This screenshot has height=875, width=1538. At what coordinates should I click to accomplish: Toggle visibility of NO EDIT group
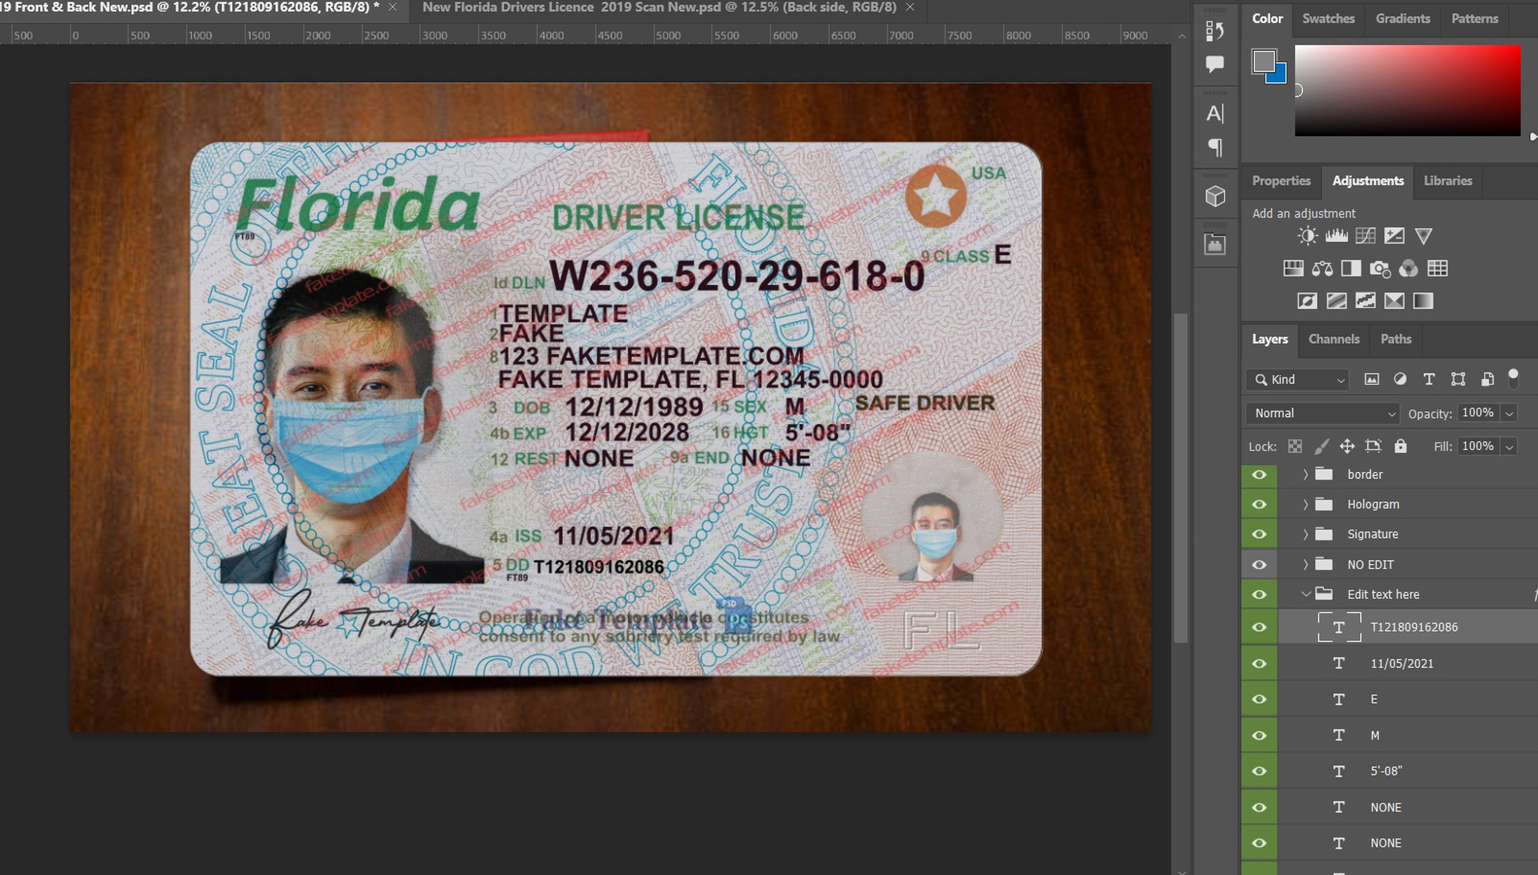(x=1259, y=564)
